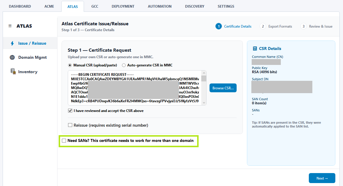Click the lightning bolt Issue / Reissue icon
The image size is (343, 186).
(x=12, y=43)
